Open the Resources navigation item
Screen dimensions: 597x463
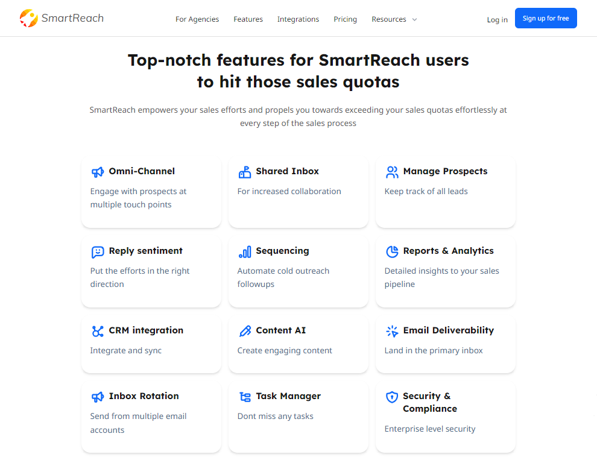pos(389,19)
